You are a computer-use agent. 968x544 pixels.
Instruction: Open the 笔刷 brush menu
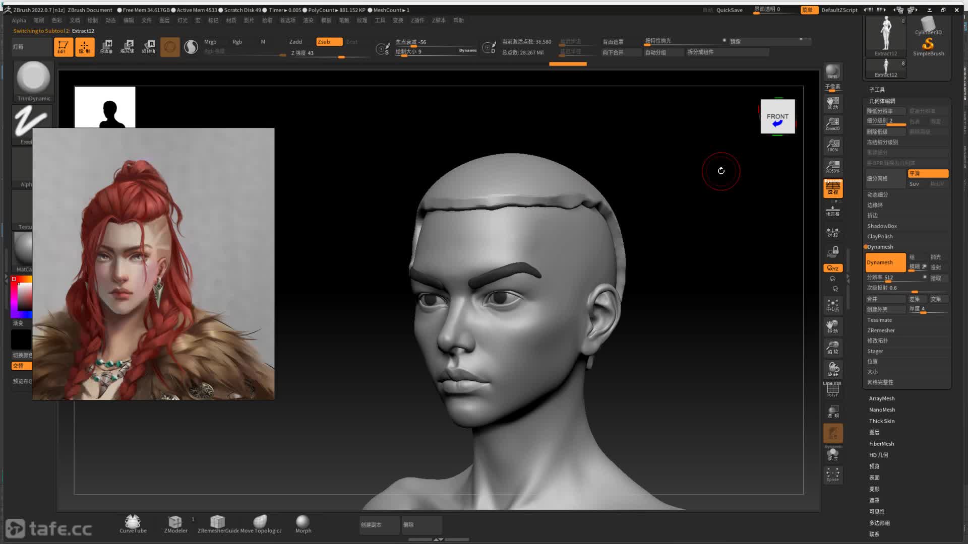coord(39,21)
